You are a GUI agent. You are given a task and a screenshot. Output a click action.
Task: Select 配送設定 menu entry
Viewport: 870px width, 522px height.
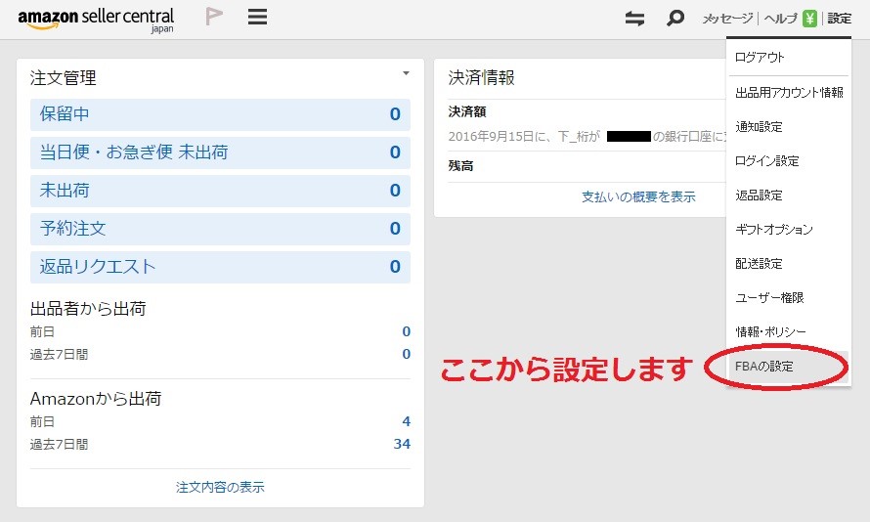click(x=759, y=264)
